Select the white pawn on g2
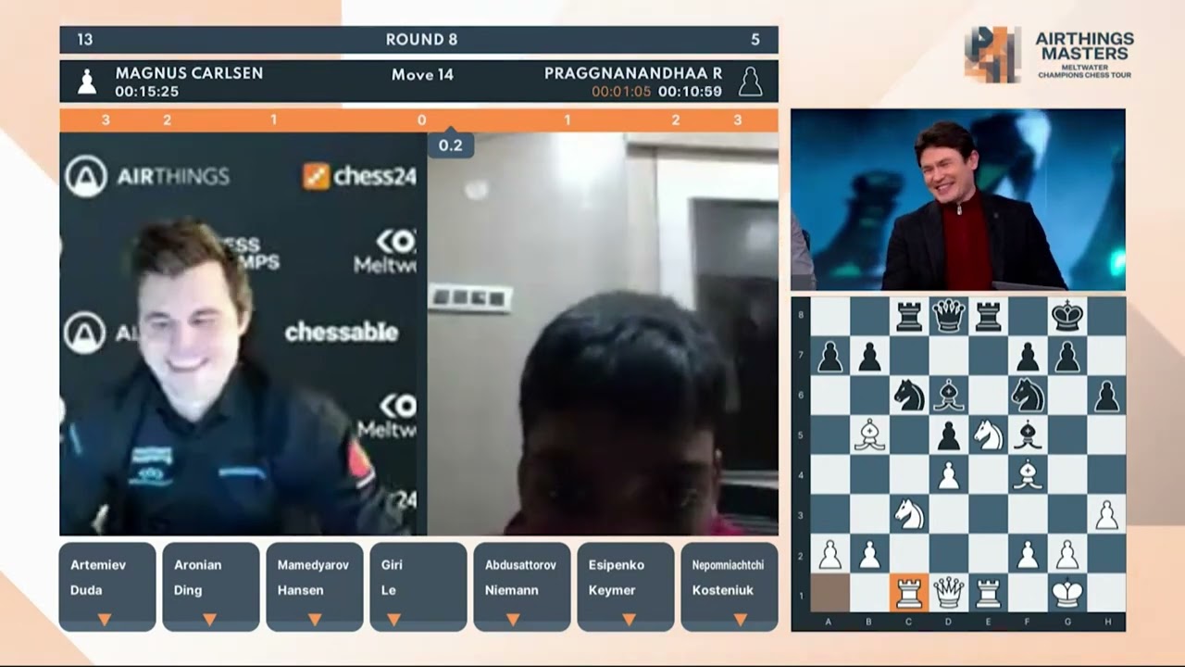Screen dimensions: 1185x667 (x=1067, y=554)
